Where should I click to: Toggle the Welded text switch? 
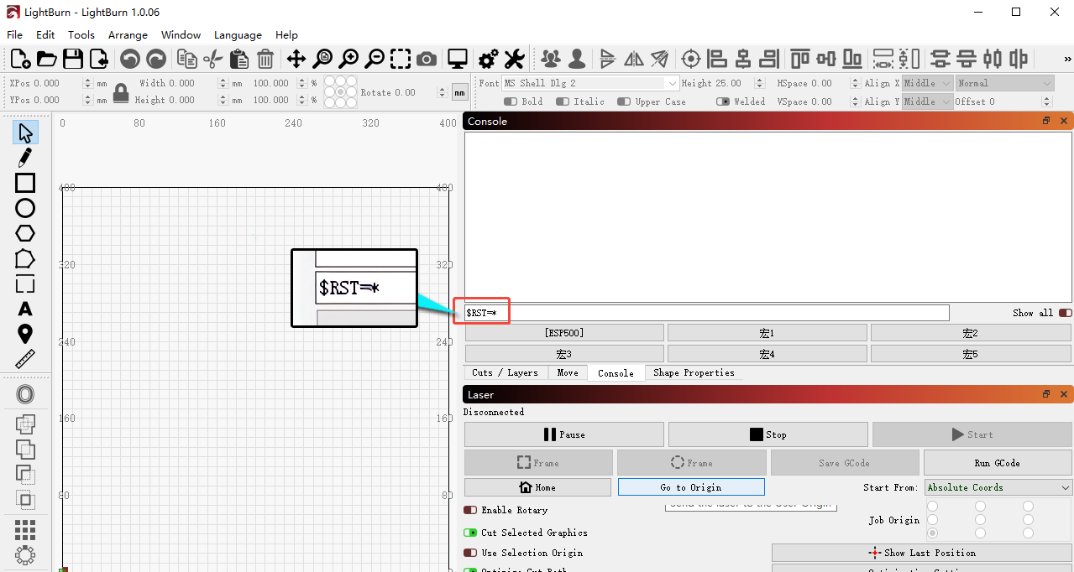723,101
